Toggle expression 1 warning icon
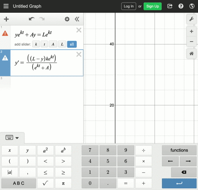 [5, 33]
